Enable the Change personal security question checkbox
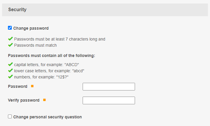 10,117
